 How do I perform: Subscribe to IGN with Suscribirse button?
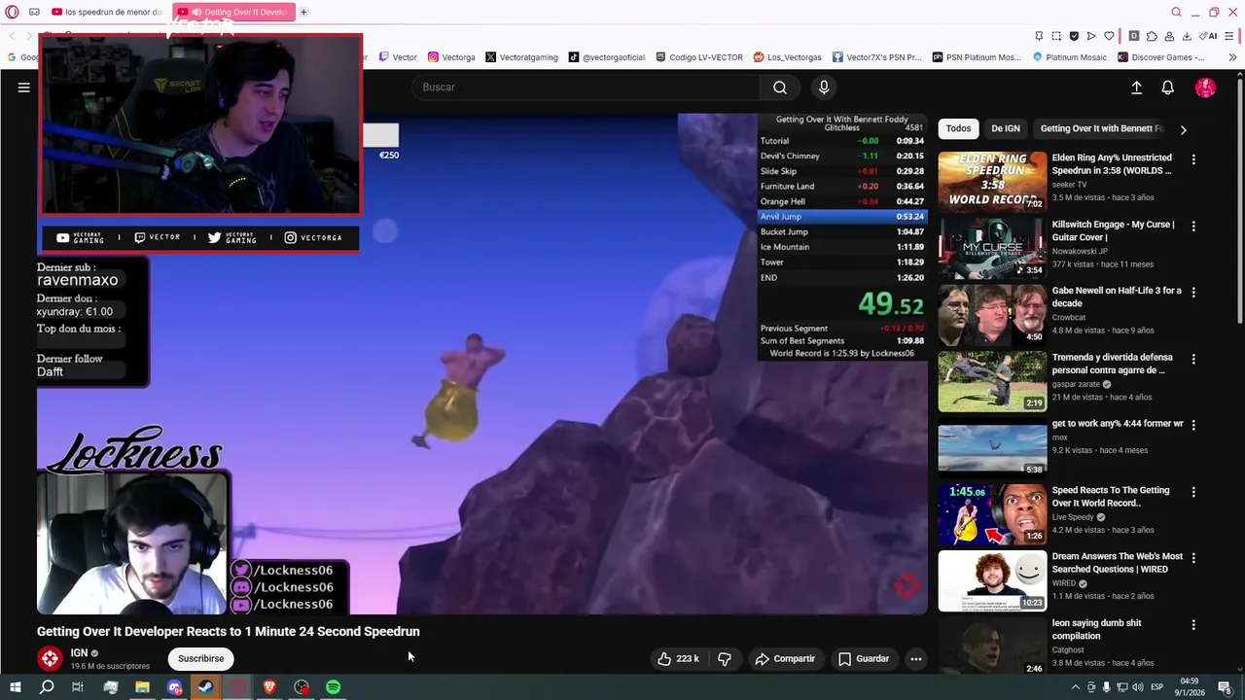[200, 658]
